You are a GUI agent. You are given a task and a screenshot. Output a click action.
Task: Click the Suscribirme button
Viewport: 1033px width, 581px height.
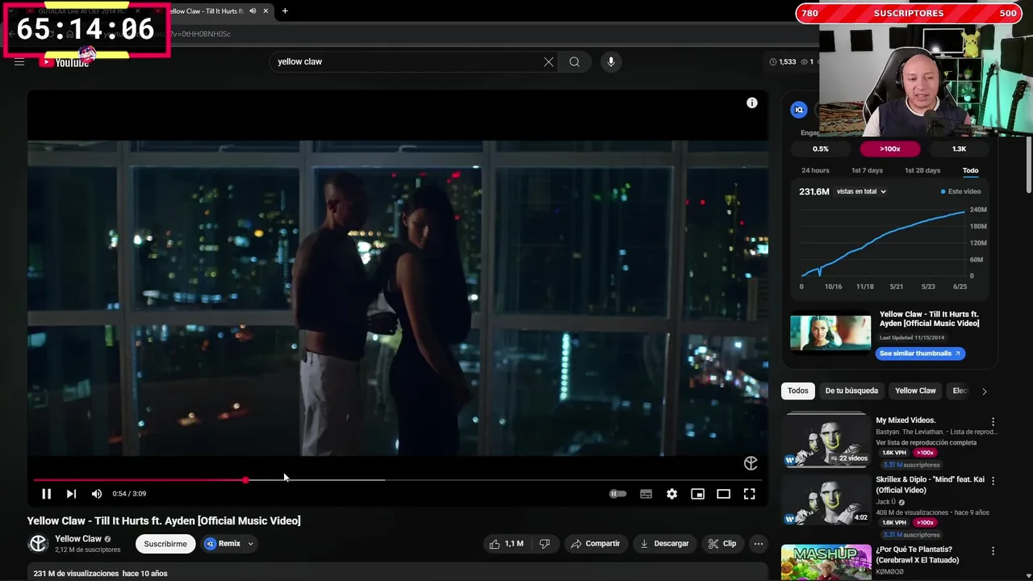point(165,544)
